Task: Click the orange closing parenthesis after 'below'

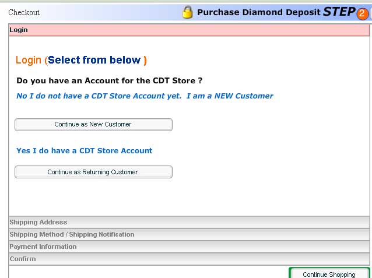Action: [145, 60]
